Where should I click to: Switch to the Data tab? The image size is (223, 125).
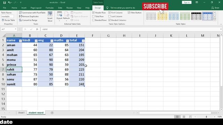point(60,8)
